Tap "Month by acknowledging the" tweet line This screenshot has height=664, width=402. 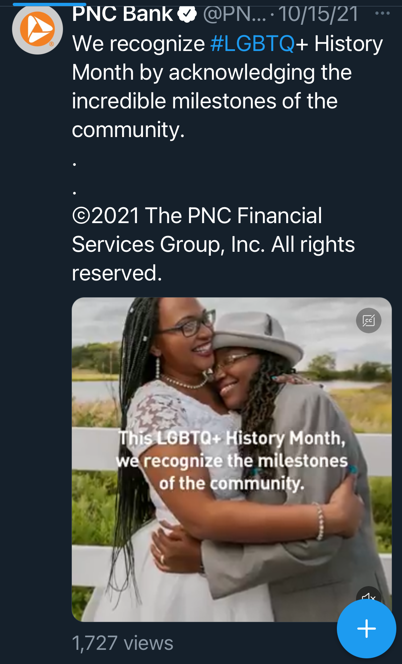pyautogui.click(x=212, y=72)
